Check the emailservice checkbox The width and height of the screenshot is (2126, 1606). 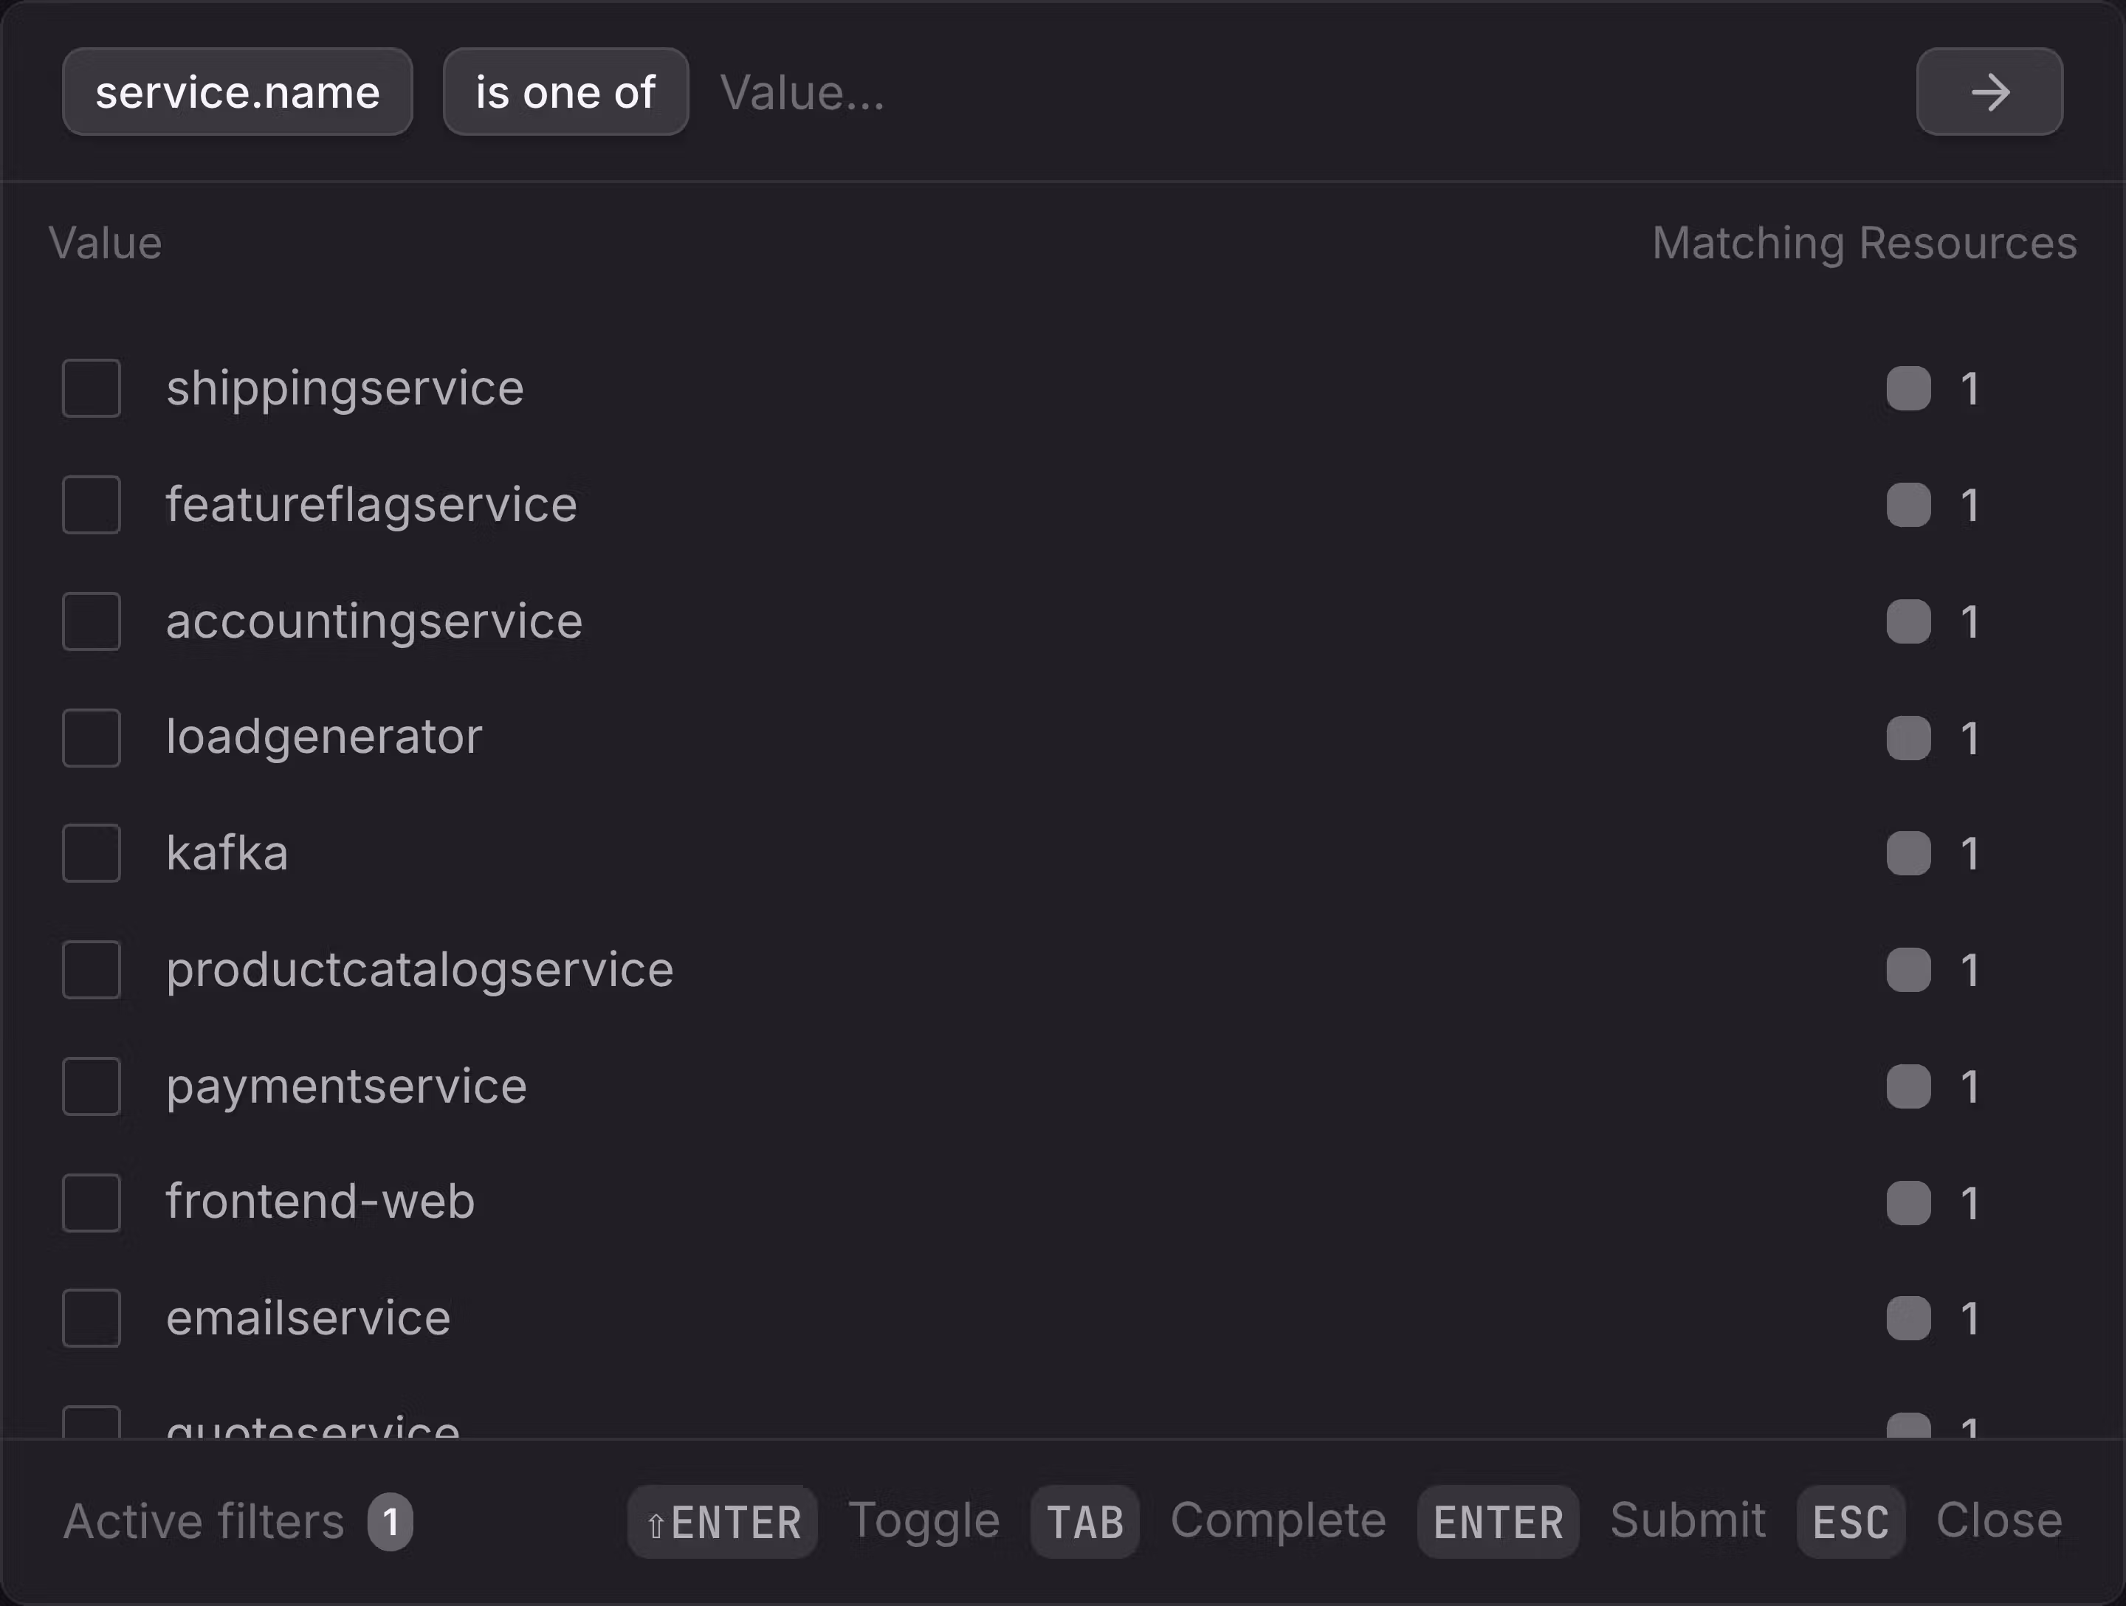tap(92, 1319)
